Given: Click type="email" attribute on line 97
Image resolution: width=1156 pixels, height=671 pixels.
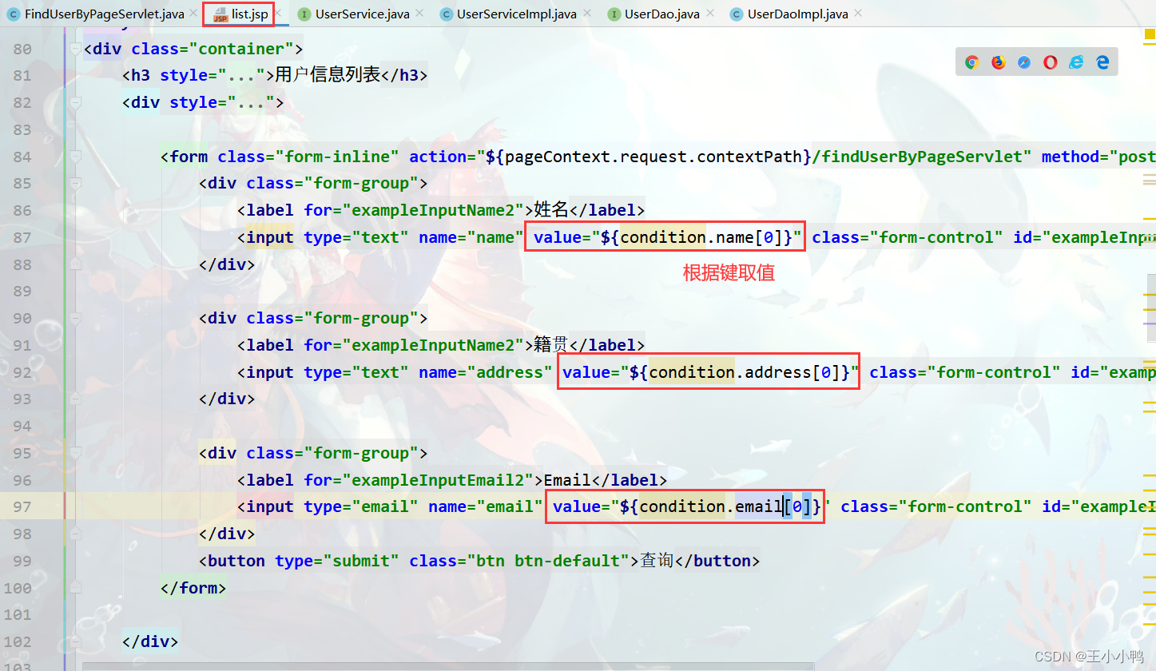Looking at the screenshot, I should click(361, 506).
